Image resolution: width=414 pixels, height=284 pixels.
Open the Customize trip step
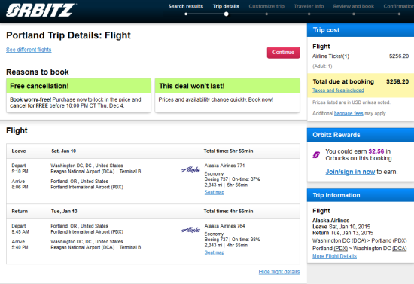tap(266, 6)
